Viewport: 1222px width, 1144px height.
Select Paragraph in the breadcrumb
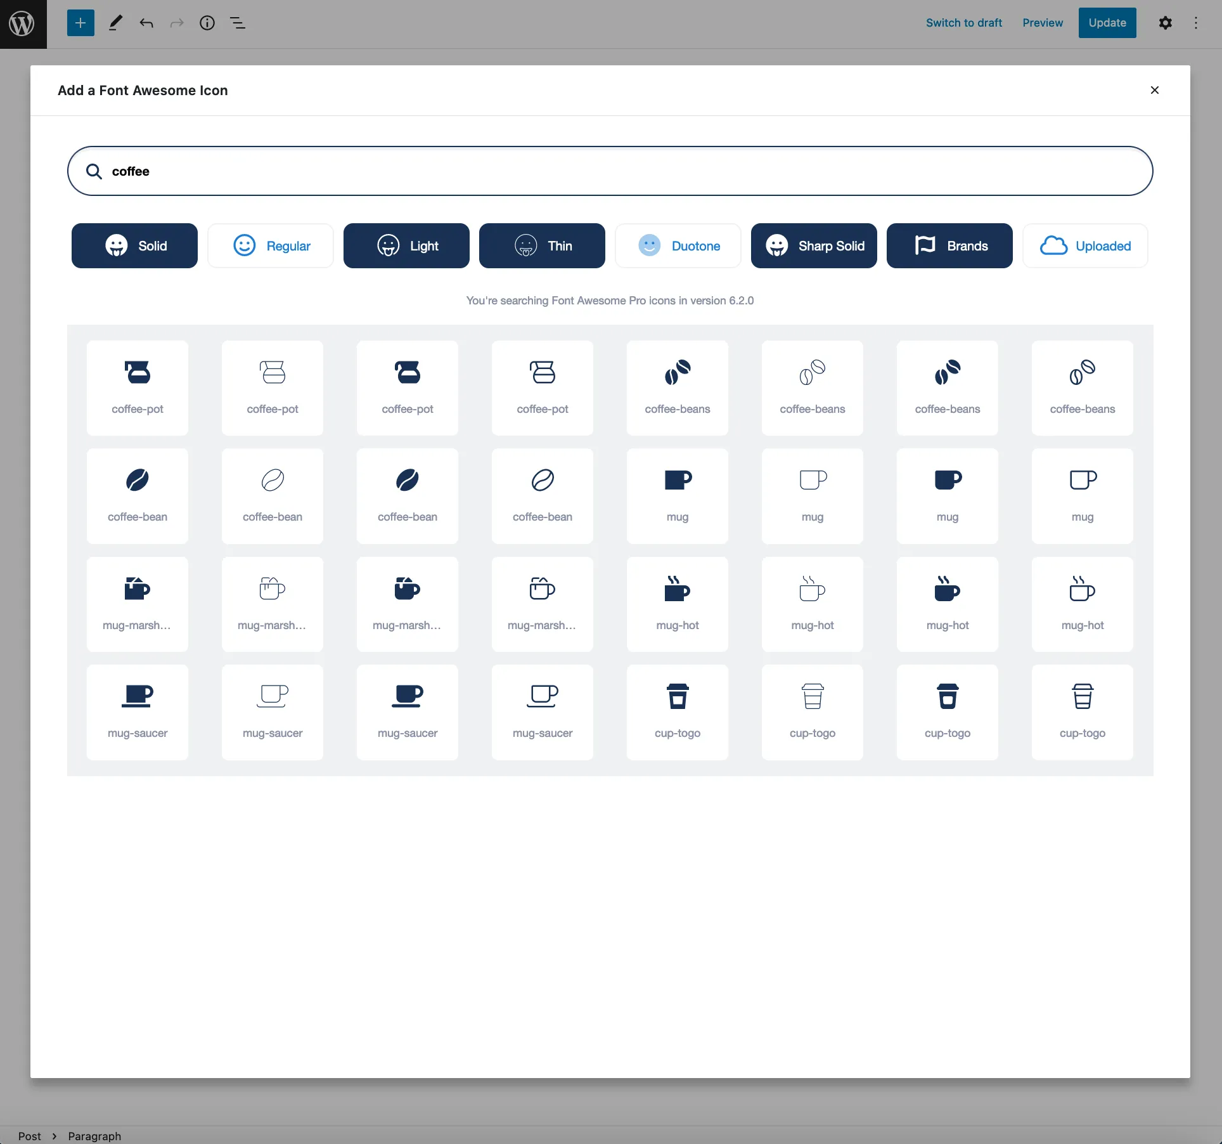[94, 1136]
